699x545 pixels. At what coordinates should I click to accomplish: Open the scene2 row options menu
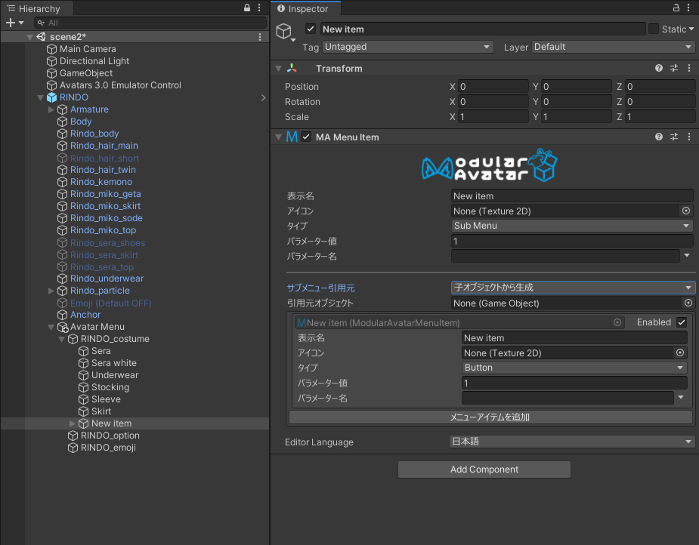tap(260, 37)
